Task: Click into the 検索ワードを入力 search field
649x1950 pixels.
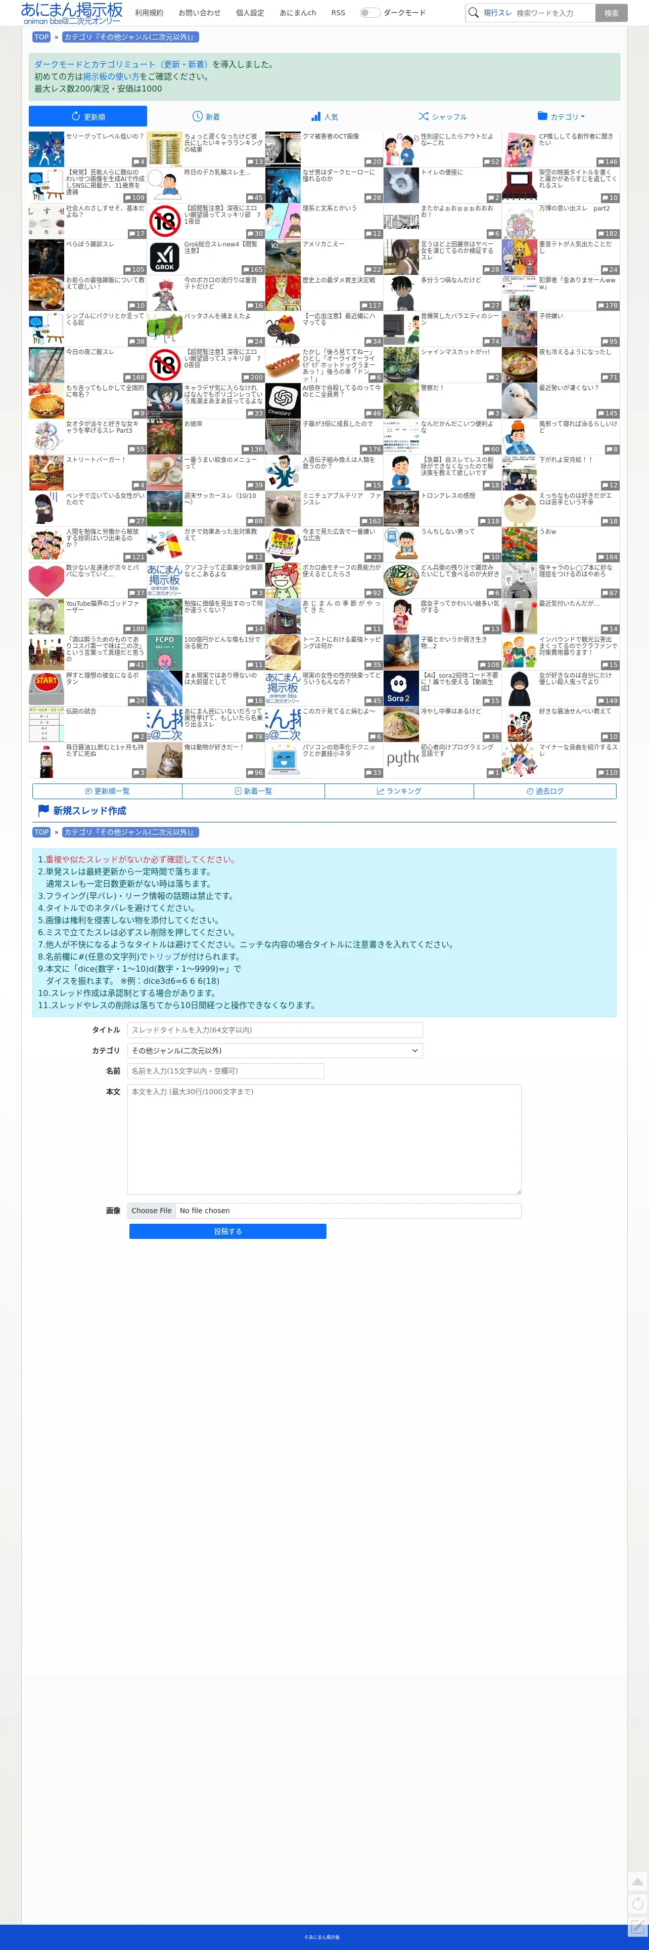Action: click(554, 13)
